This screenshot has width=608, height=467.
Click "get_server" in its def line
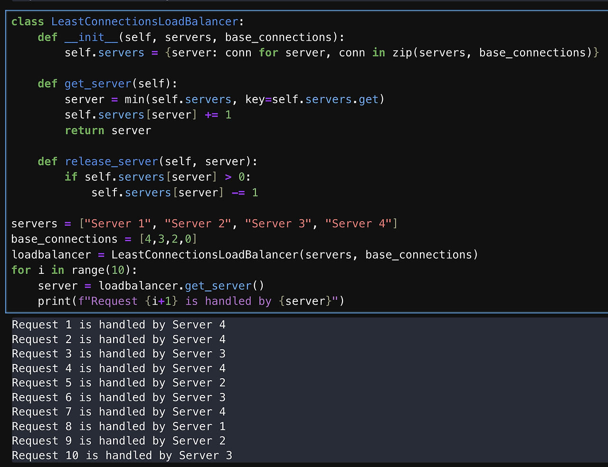[x=98, y=84]
